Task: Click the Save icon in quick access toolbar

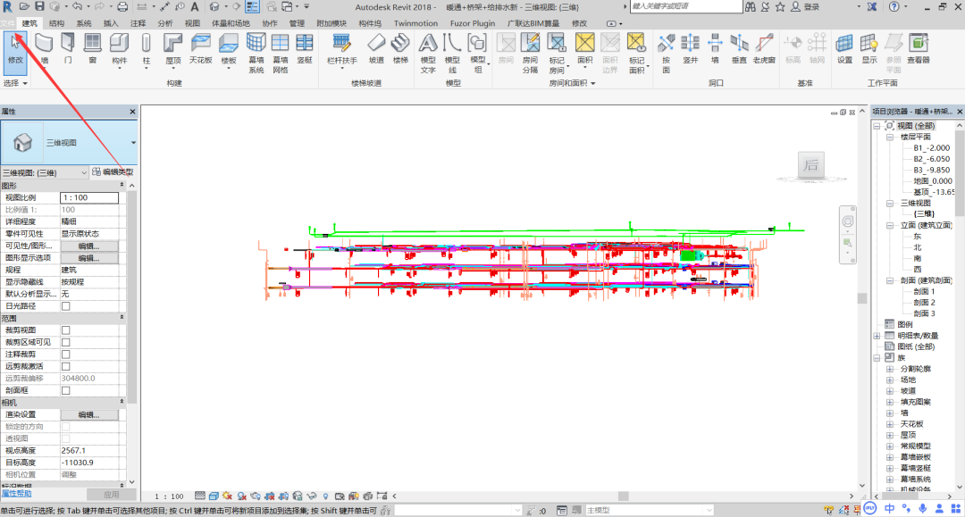Action: point(39,7)
